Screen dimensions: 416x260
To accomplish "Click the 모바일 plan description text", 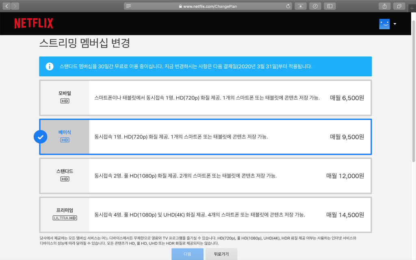I will [x=207, y=97].
